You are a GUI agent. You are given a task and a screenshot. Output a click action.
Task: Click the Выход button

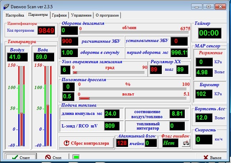click(x=212, y=157)
